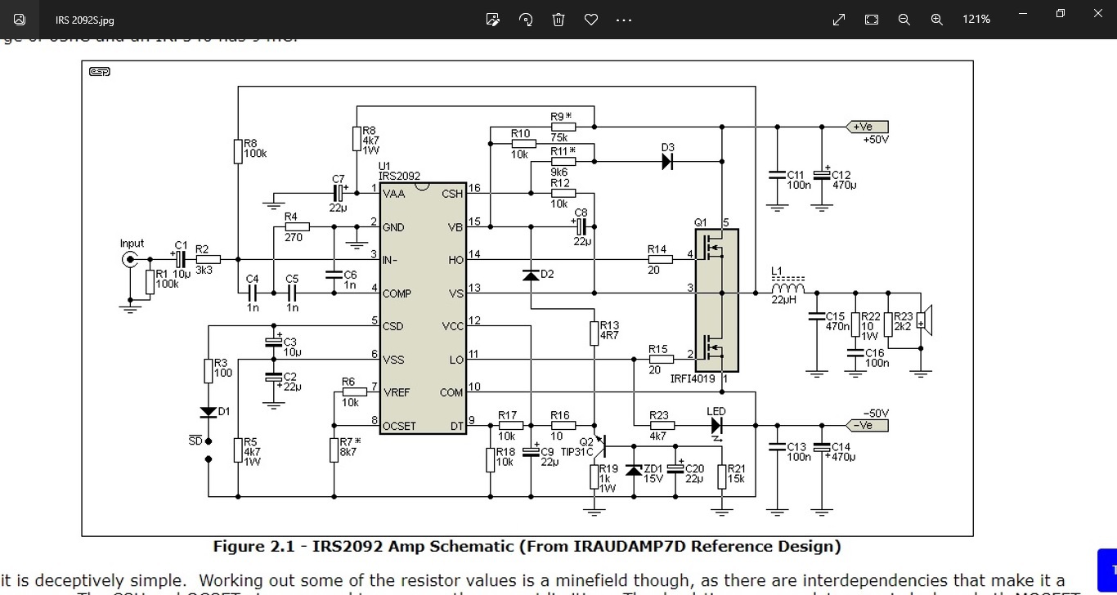
Task: Click the VREF pin label
Action: click(x=397, y=392)
